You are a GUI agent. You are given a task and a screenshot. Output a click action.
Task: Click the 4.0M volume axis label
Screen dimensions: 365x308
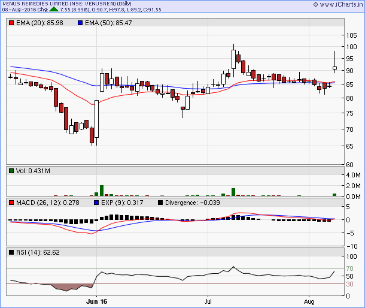point(353,175)
